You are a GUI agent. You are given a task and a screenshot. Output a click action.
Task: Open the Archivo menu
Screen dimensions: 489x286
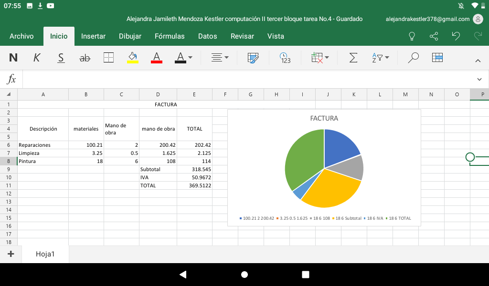pyautogui.click(x=21, y=36)
